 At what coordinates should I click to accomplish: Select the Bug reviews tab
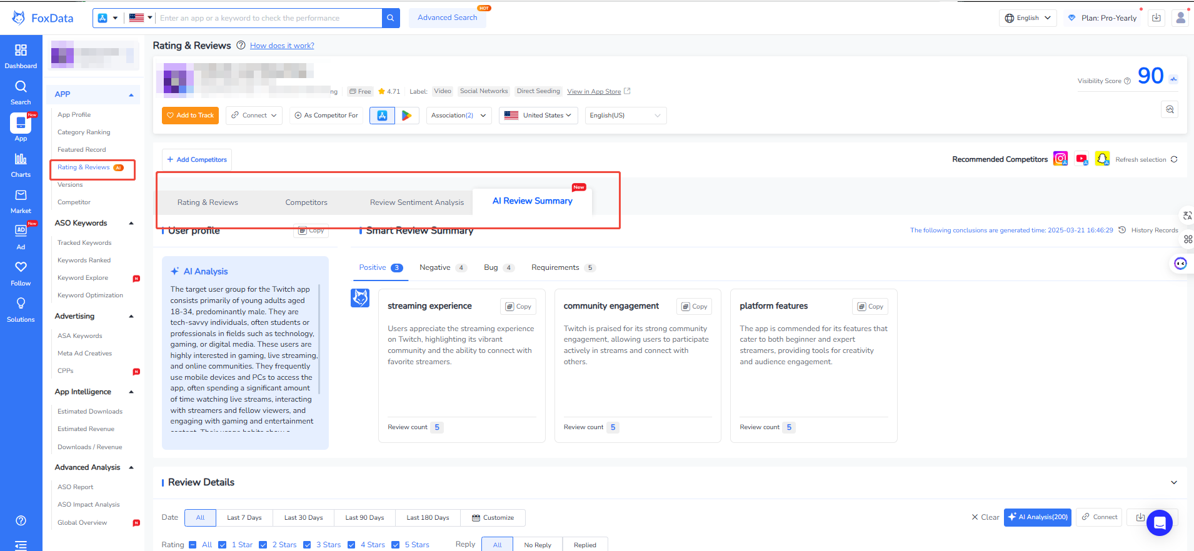pos(499,267)
